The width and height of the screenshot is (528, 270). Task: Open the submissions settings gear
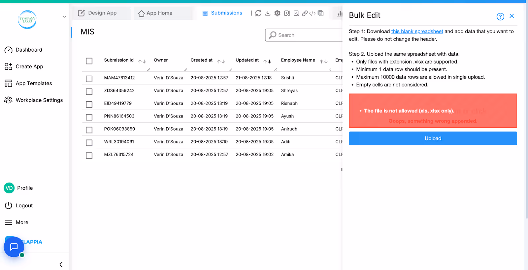point(277,13)
